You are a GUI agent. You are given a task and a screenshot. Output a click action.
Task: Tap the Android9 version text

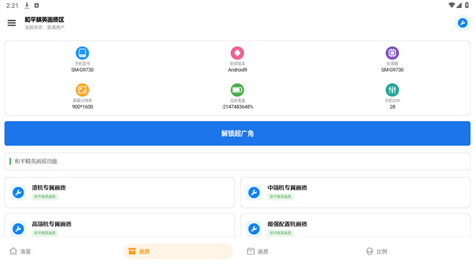[x=237, y=70]
